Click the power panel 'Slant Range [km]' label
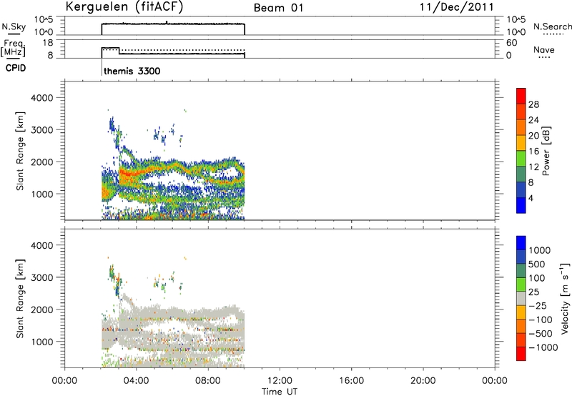 (x=20, y=151)
